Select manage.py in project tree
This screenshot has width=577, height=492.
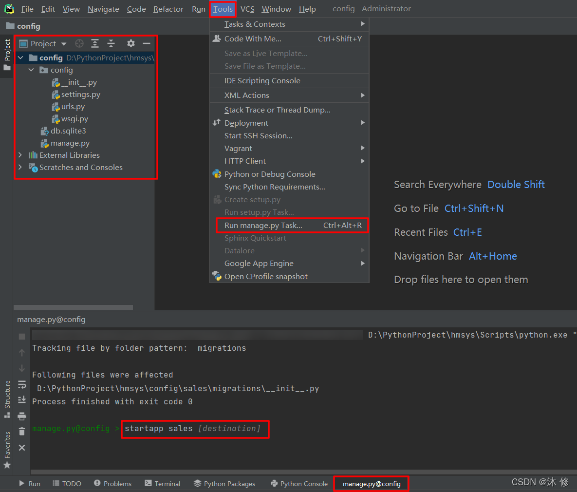pyautogui.click(x=65, y=143)
